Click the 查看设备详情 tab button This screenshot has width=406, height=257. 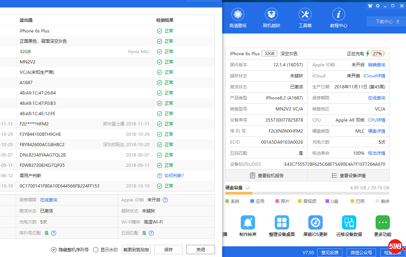tap(348, 175)
